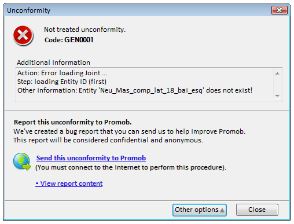Image resolution: width=294 pixels, height=224 pixels.
Task: Click the Close button
Action: pos(257,210)
